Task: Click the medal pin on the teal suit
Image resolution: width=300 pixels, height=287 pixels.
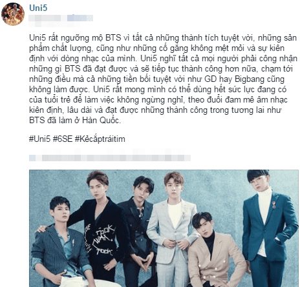Action: [273, 204]
